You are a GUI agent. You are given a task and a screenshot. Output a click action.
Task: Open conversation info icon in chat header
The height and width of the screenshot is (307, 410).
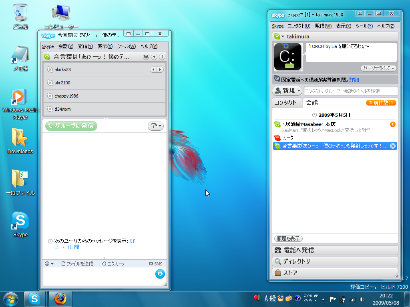[x=162, y=57]
